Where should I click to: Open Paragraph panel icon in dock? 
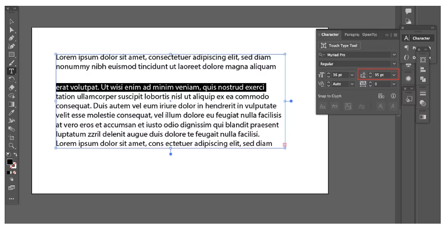(406, 48)
